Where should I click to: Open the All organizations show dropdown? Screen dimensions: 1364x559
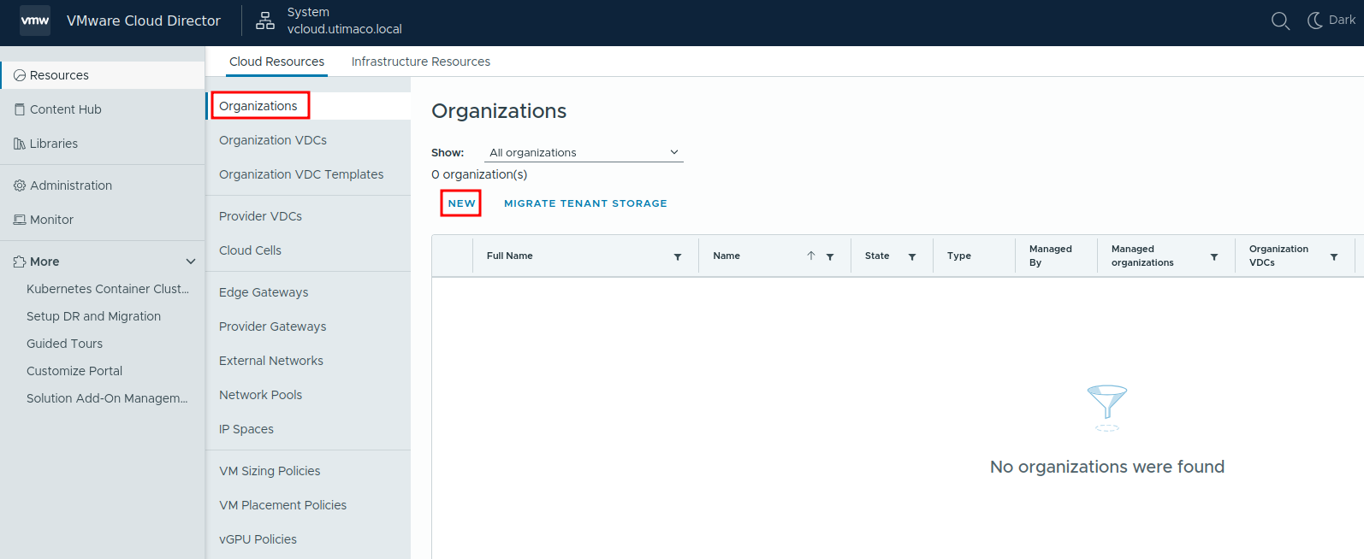(x=584, y=152)
